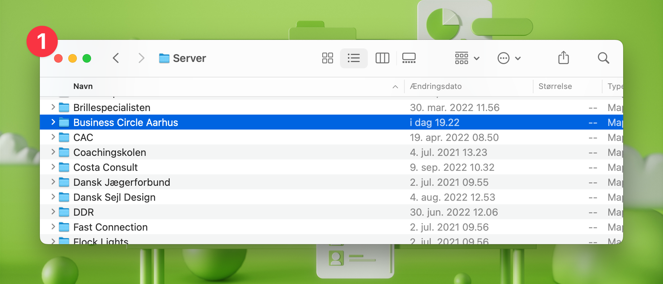
Task: Switch to gallery view
Action: tap(409, 58)
